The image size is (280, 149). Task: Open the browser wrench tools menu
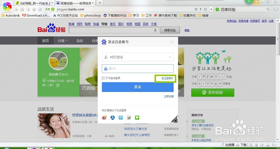coord(275,9)
